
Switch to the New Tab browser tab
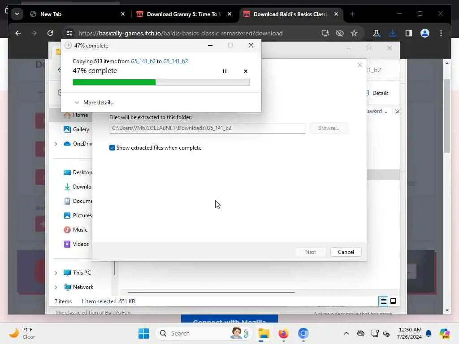(x=78, y=14)
